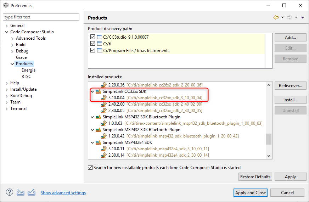The image size is (309, 202).
Task: Uncheck the C:/CCStudio_9.1.0.00007 path checkbox
Action: tap(93, 37)
